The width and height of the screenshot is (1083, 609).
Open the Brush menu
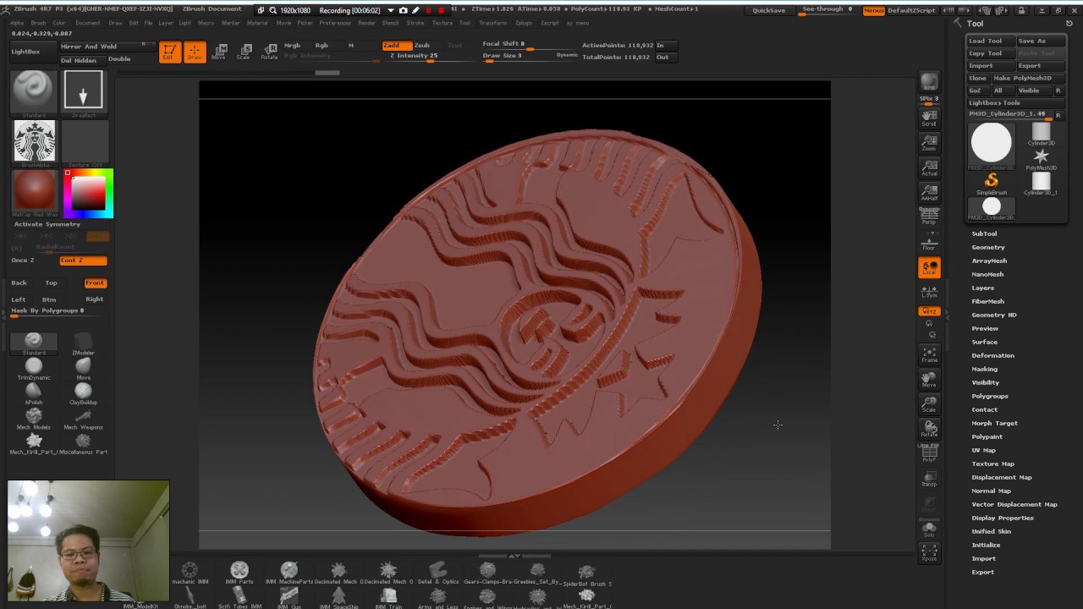pyautogui.click(x=38, y=23)
